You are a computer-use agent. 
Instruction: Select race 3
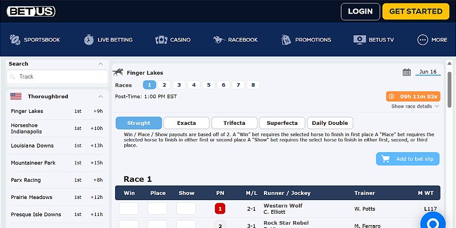tap(179, 85)
